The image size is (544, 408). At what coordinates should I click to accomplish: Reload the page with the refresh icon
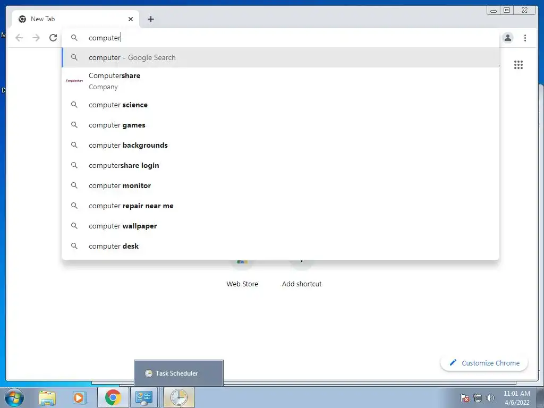[x=53, y=38]
